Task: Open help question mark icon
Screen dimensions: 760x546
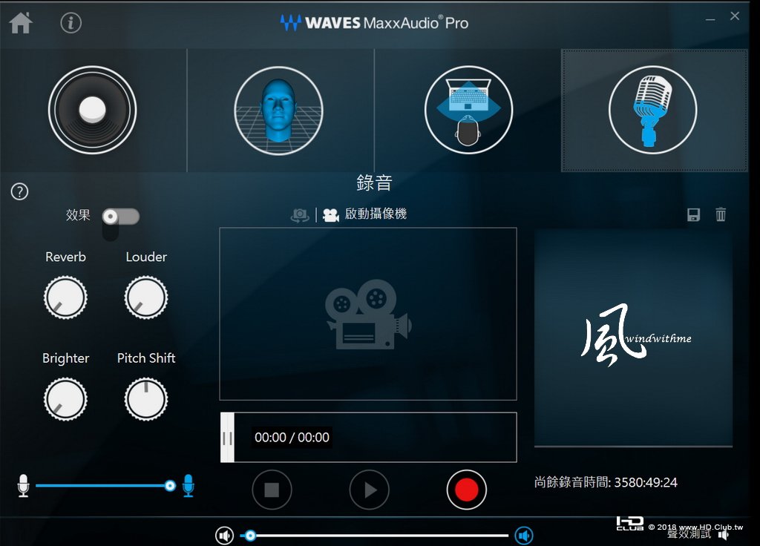Action: [x=19, y=192]
